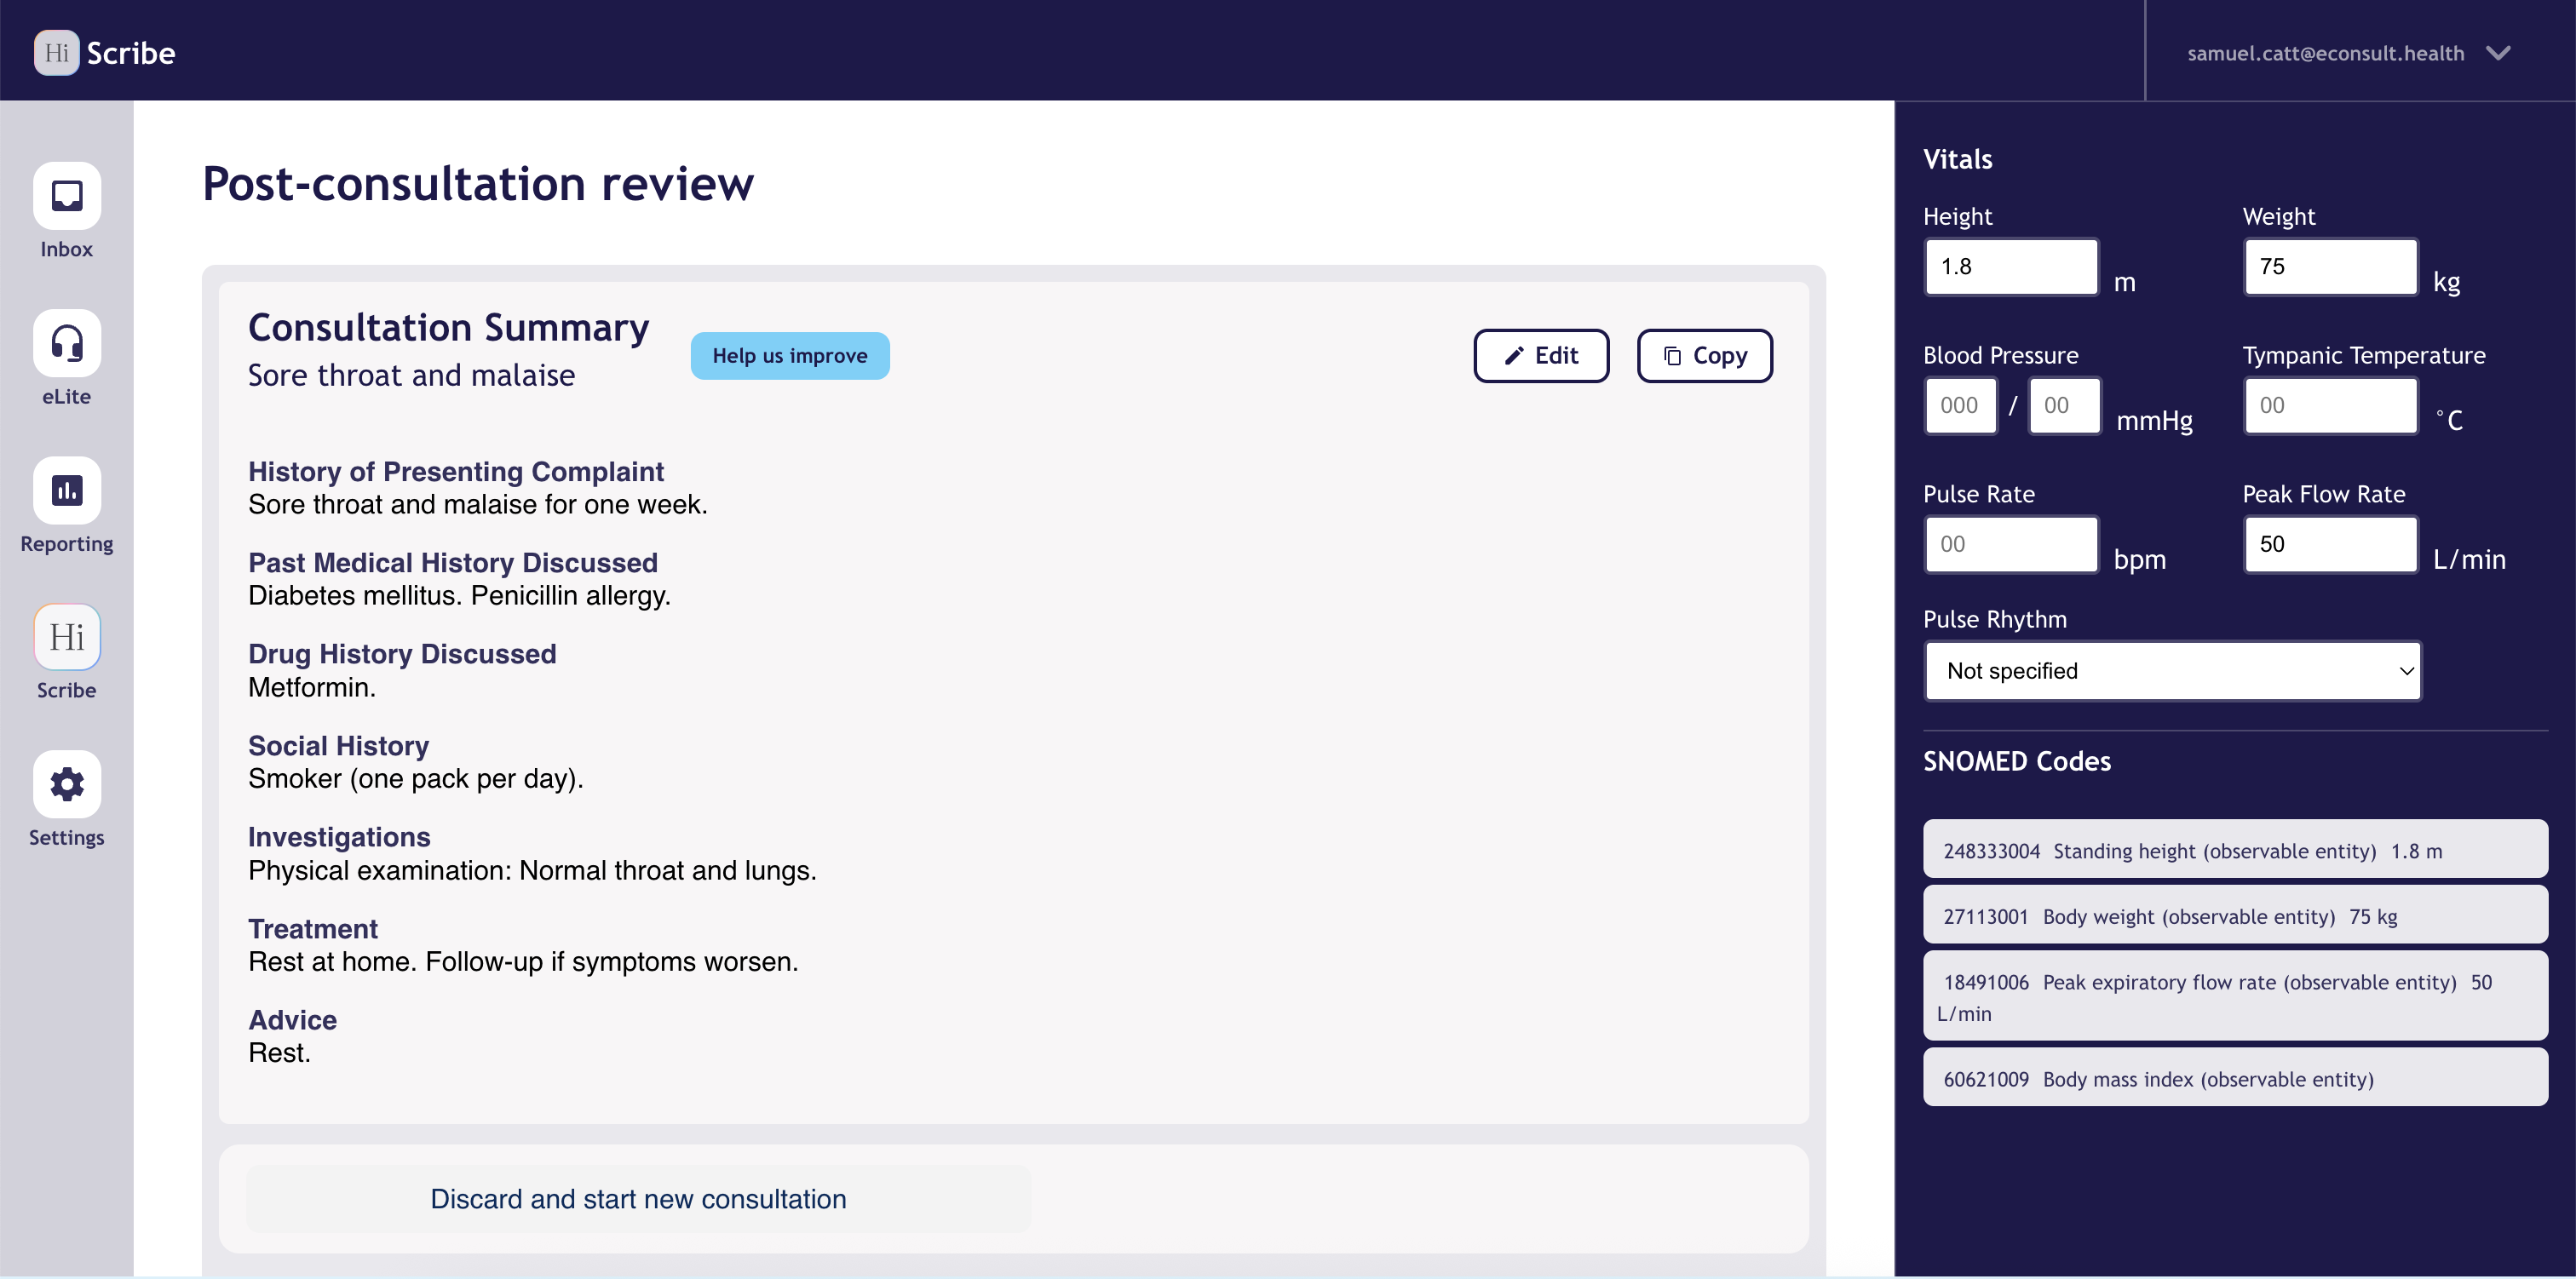This screenshot has height=1279, width=2576.
Task: Click the Weight input field
Action: 2329,267
